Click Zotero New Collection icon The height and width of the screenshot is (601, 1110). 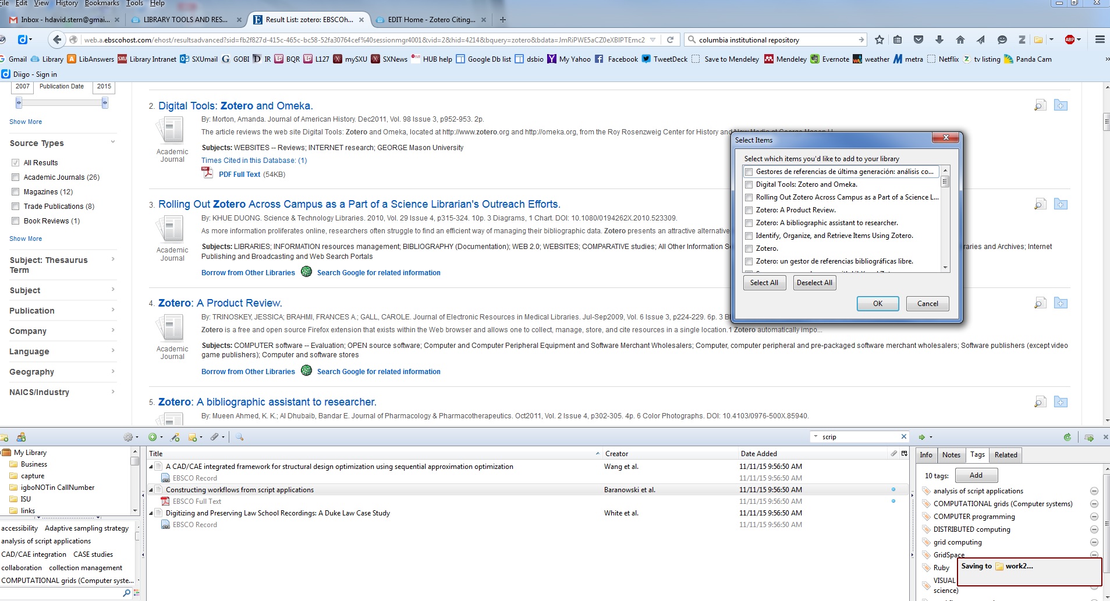tap(3, 437)
